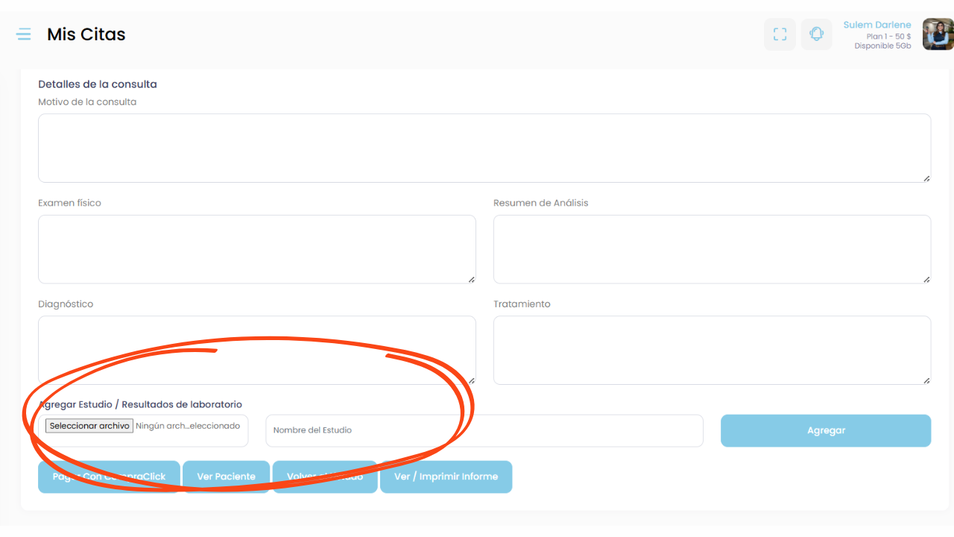Grab the Motivo de la consulta resize handle

pyautogui.click(x=926, y=178)
